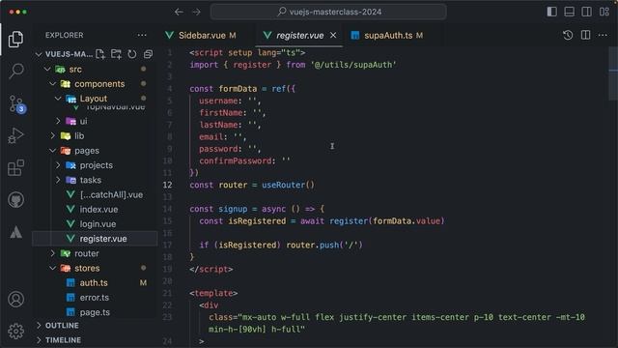
Task: Switch to the supaAuth.ts tab
Action: point(388,35)
